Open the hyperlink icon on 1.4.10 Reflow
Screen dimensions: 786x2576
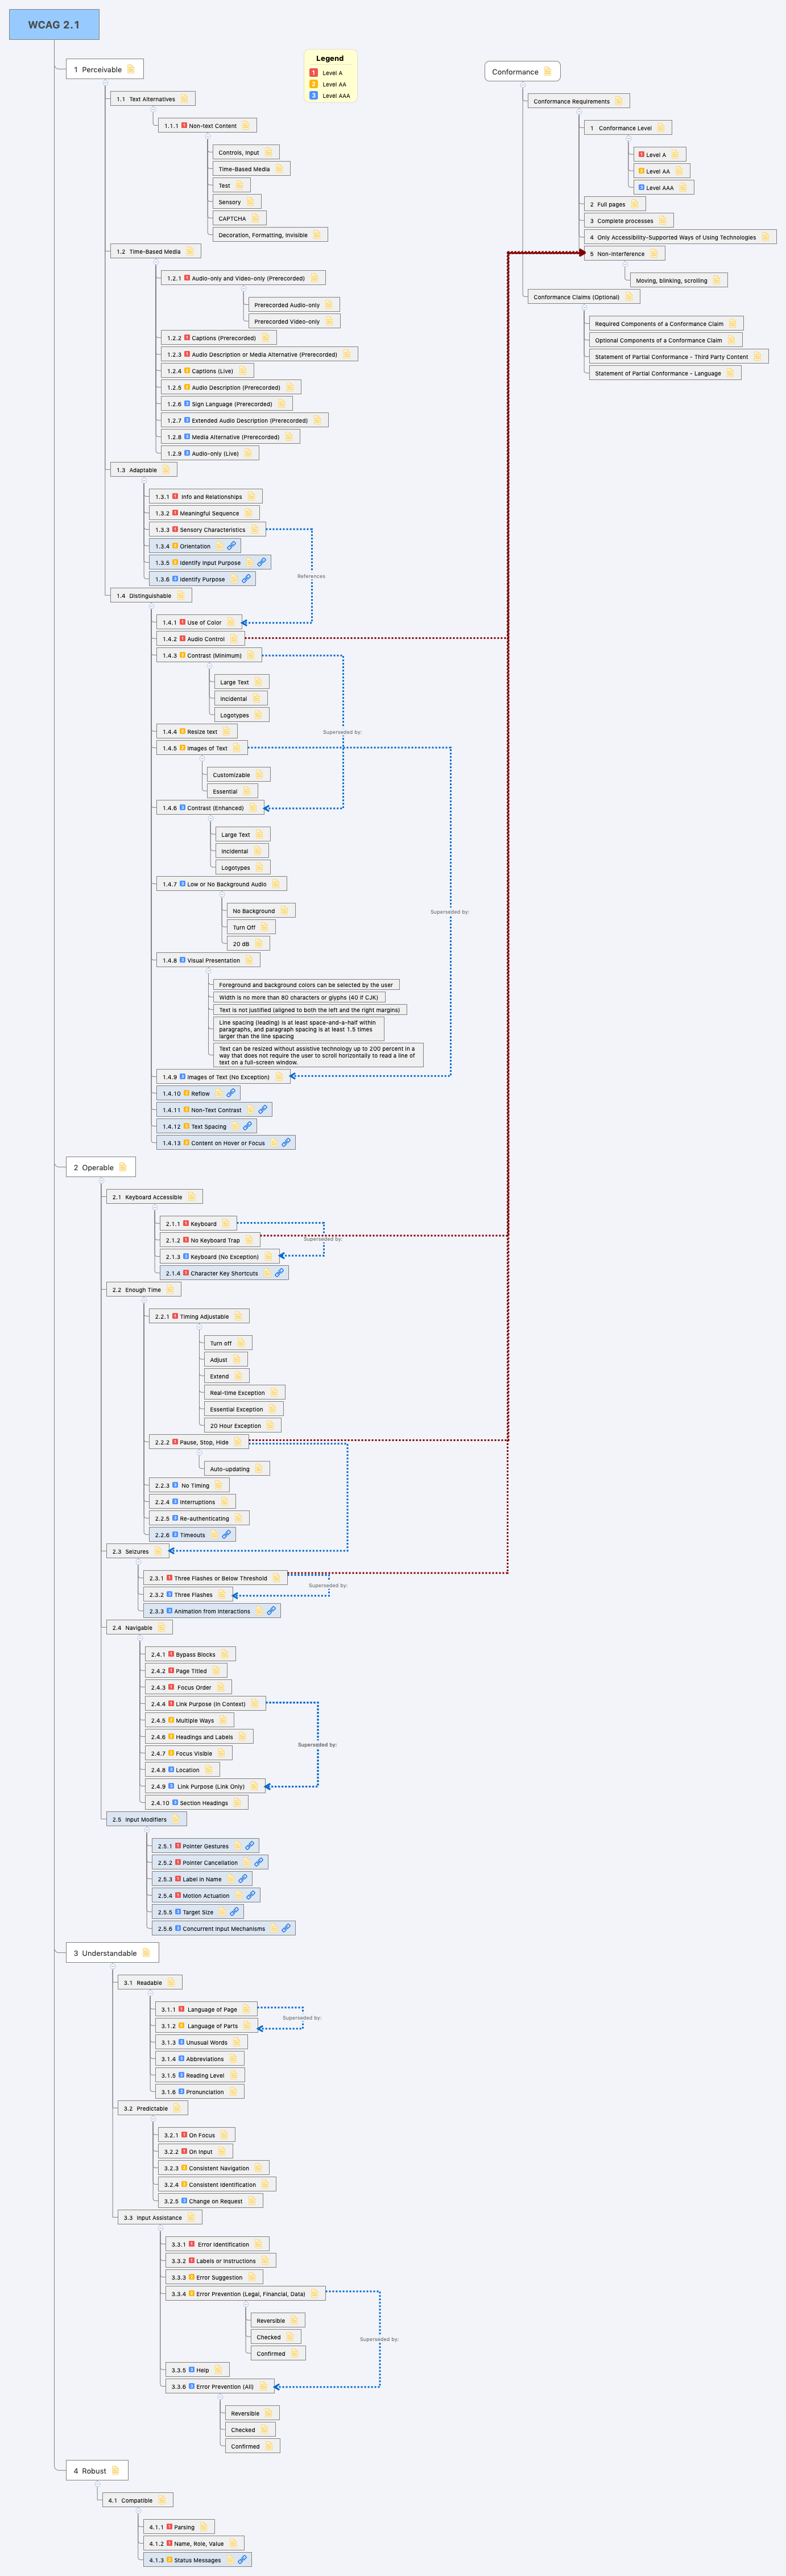click(231, 1093)
